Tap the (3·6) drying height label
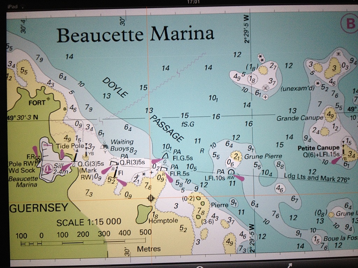 pos(207,222)
